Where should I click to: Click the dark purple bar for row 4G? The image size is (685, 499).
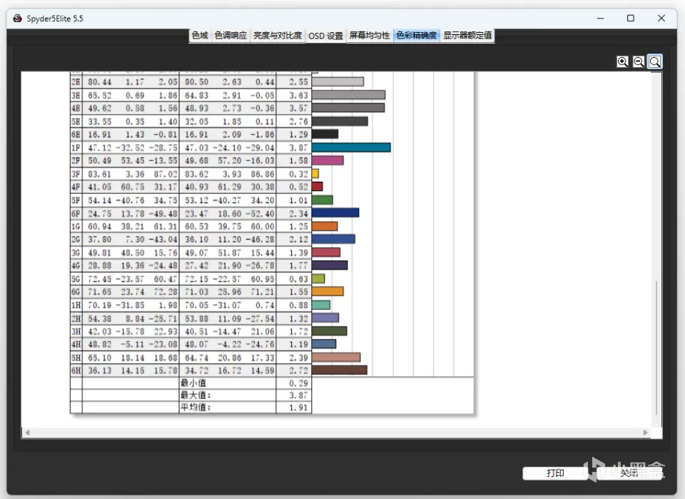point(330,265)
